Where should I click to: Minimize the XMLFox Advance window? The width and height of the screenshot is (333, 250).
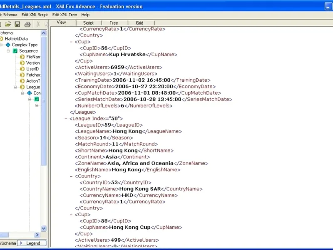point(328,6)
